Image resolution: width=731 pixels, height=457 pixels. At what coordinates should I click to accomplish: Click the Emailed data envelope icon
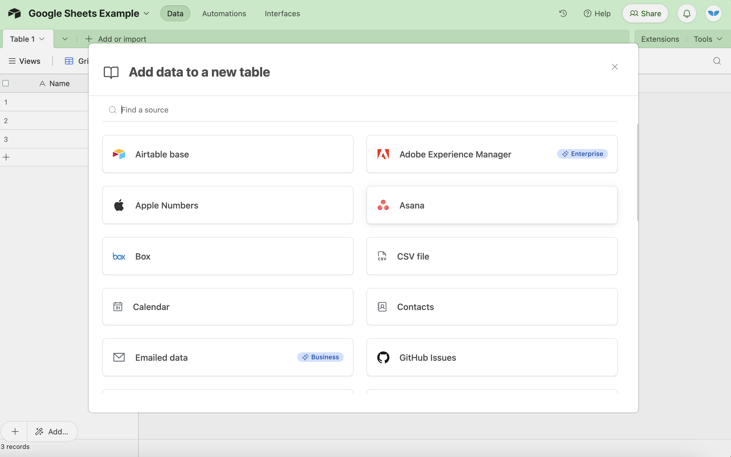tap(119, 357)
